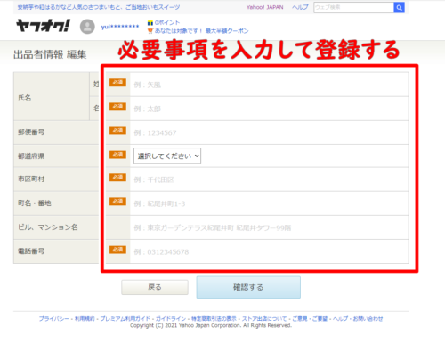Click the 郵便番号 row label
The image size is (445, 343).
pyautogui.click(x=31, y=132)
